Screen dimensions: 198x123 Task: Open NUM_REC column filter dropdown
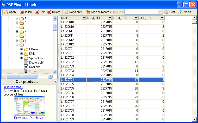136,18
